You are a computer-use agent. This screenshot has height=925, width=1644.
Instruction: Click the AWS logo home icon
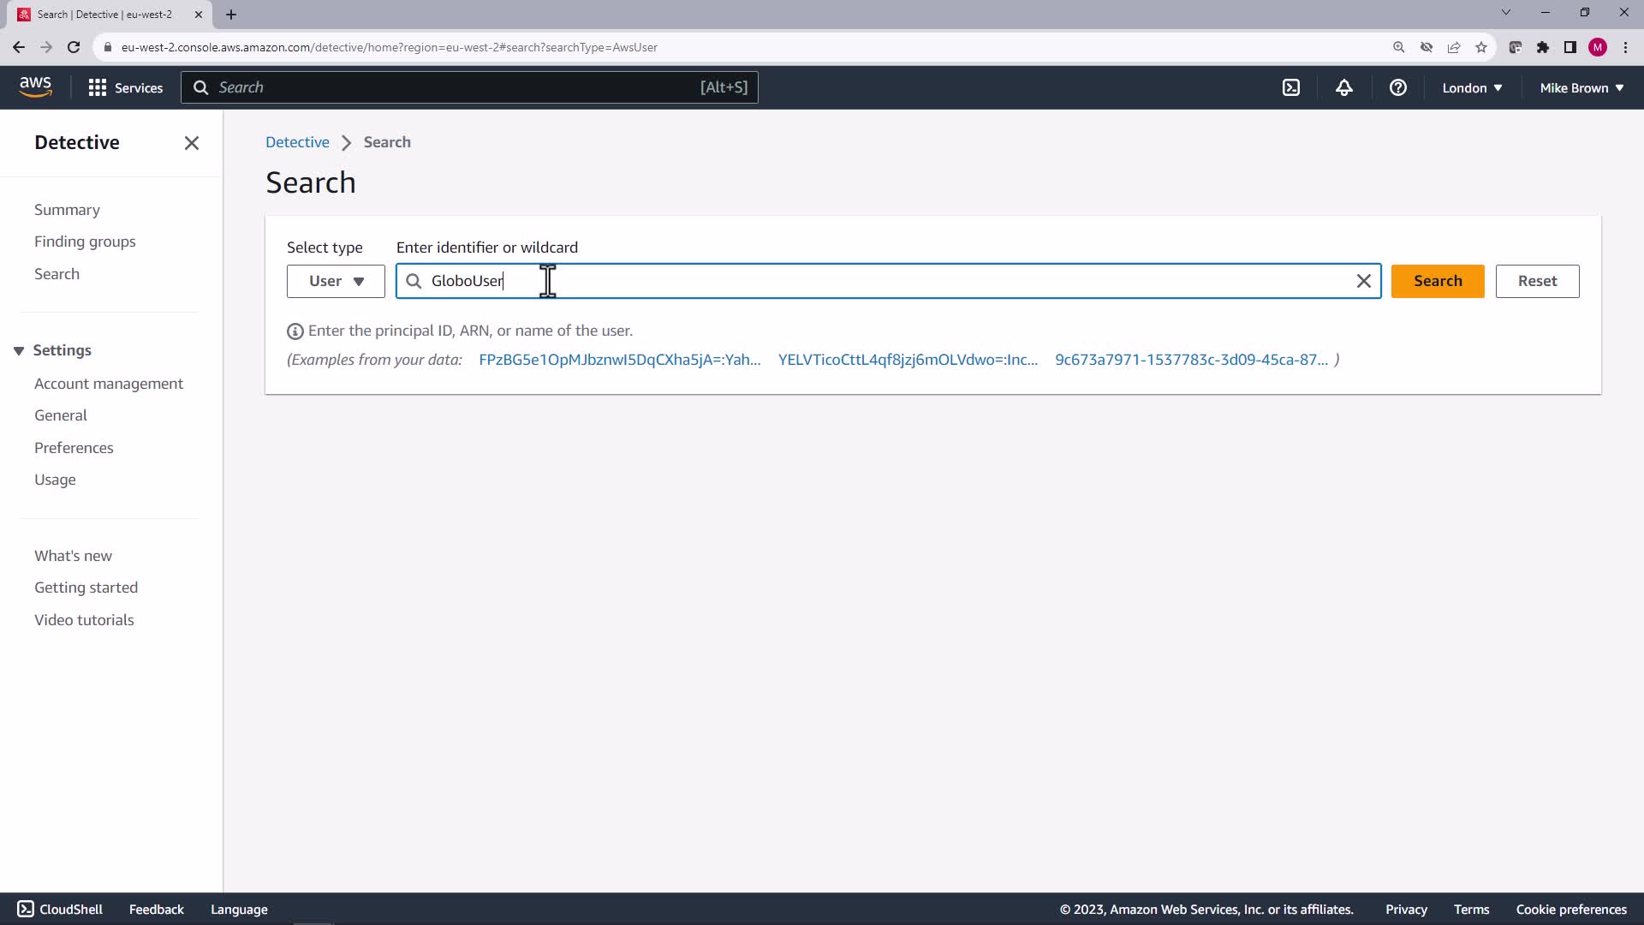pos(35,87)
